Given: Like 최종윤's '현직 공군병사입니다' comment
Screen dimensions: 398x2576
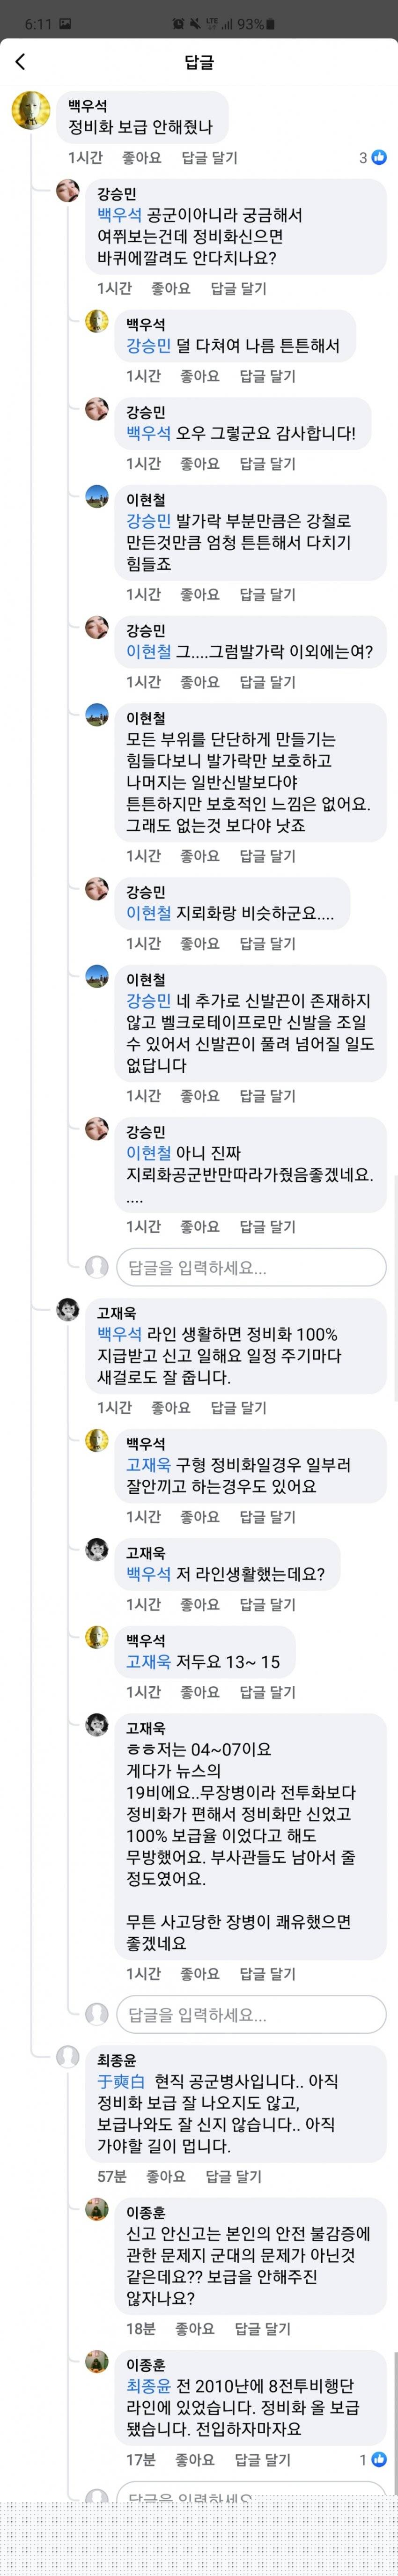Looking at the screenshot, I should point(165,2176).
